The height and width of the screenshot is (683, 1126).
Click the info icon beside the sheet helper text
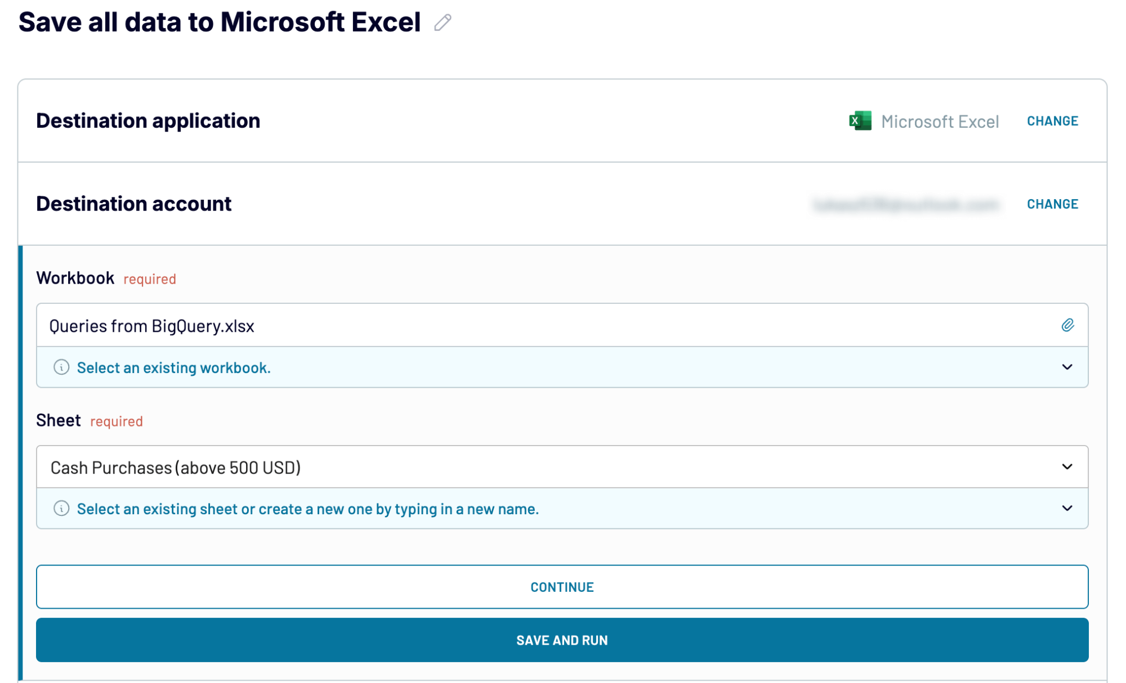point(61,509)
